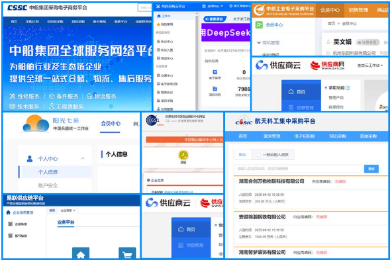Switch to the 业务平台 tab
Viewport: 392px width, 262px height.
[x=66, y=222]
